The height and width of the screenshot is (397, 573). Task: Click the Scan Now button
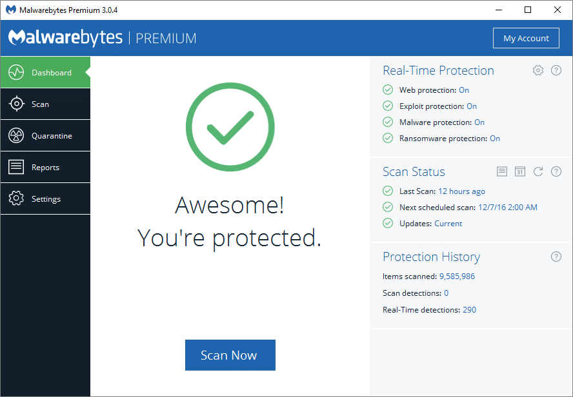coord(230,355)
